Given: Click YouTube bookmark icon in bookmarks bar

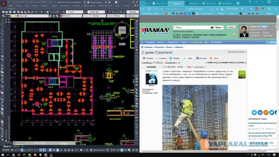Looking at the screenshot, I should pyautogui.click(x=181, y=14).
